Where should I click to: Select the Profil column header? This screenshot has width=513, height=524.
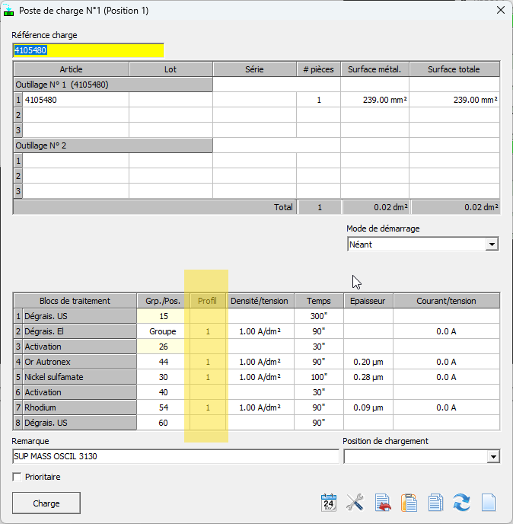207,301
